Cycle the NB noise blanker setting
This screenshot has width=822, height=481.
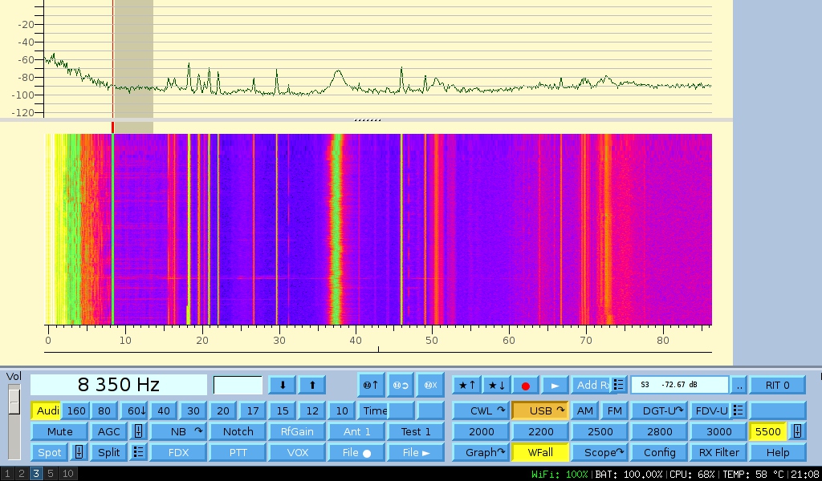point(178,431)
